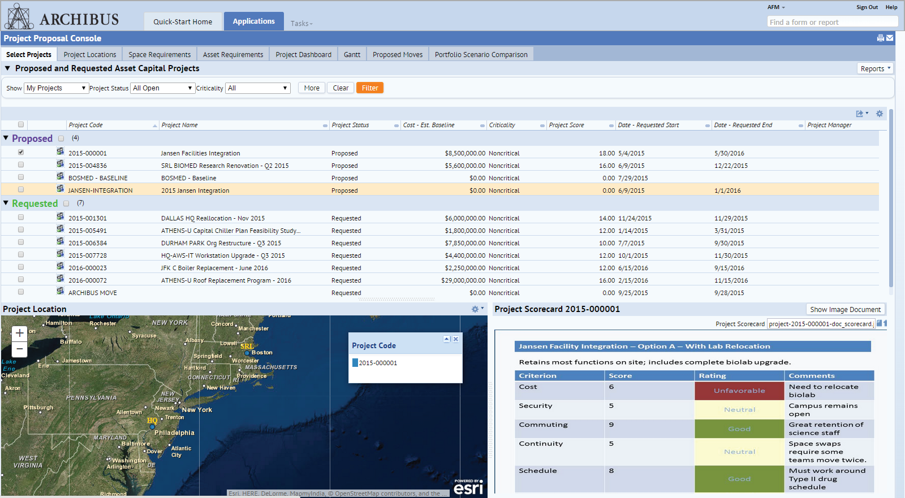Open the projects grid settings gear

(x=880, y=114)
